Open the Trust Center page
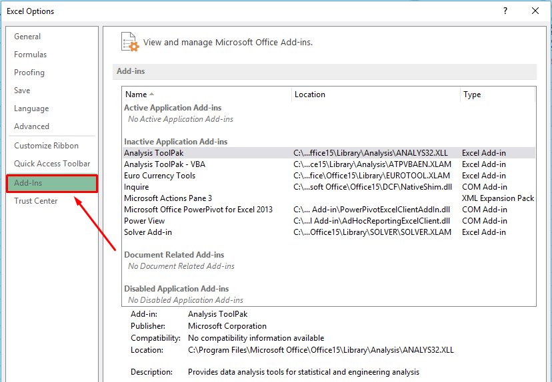Viewport: 552px width, 382px height. [x=35, y=201]
